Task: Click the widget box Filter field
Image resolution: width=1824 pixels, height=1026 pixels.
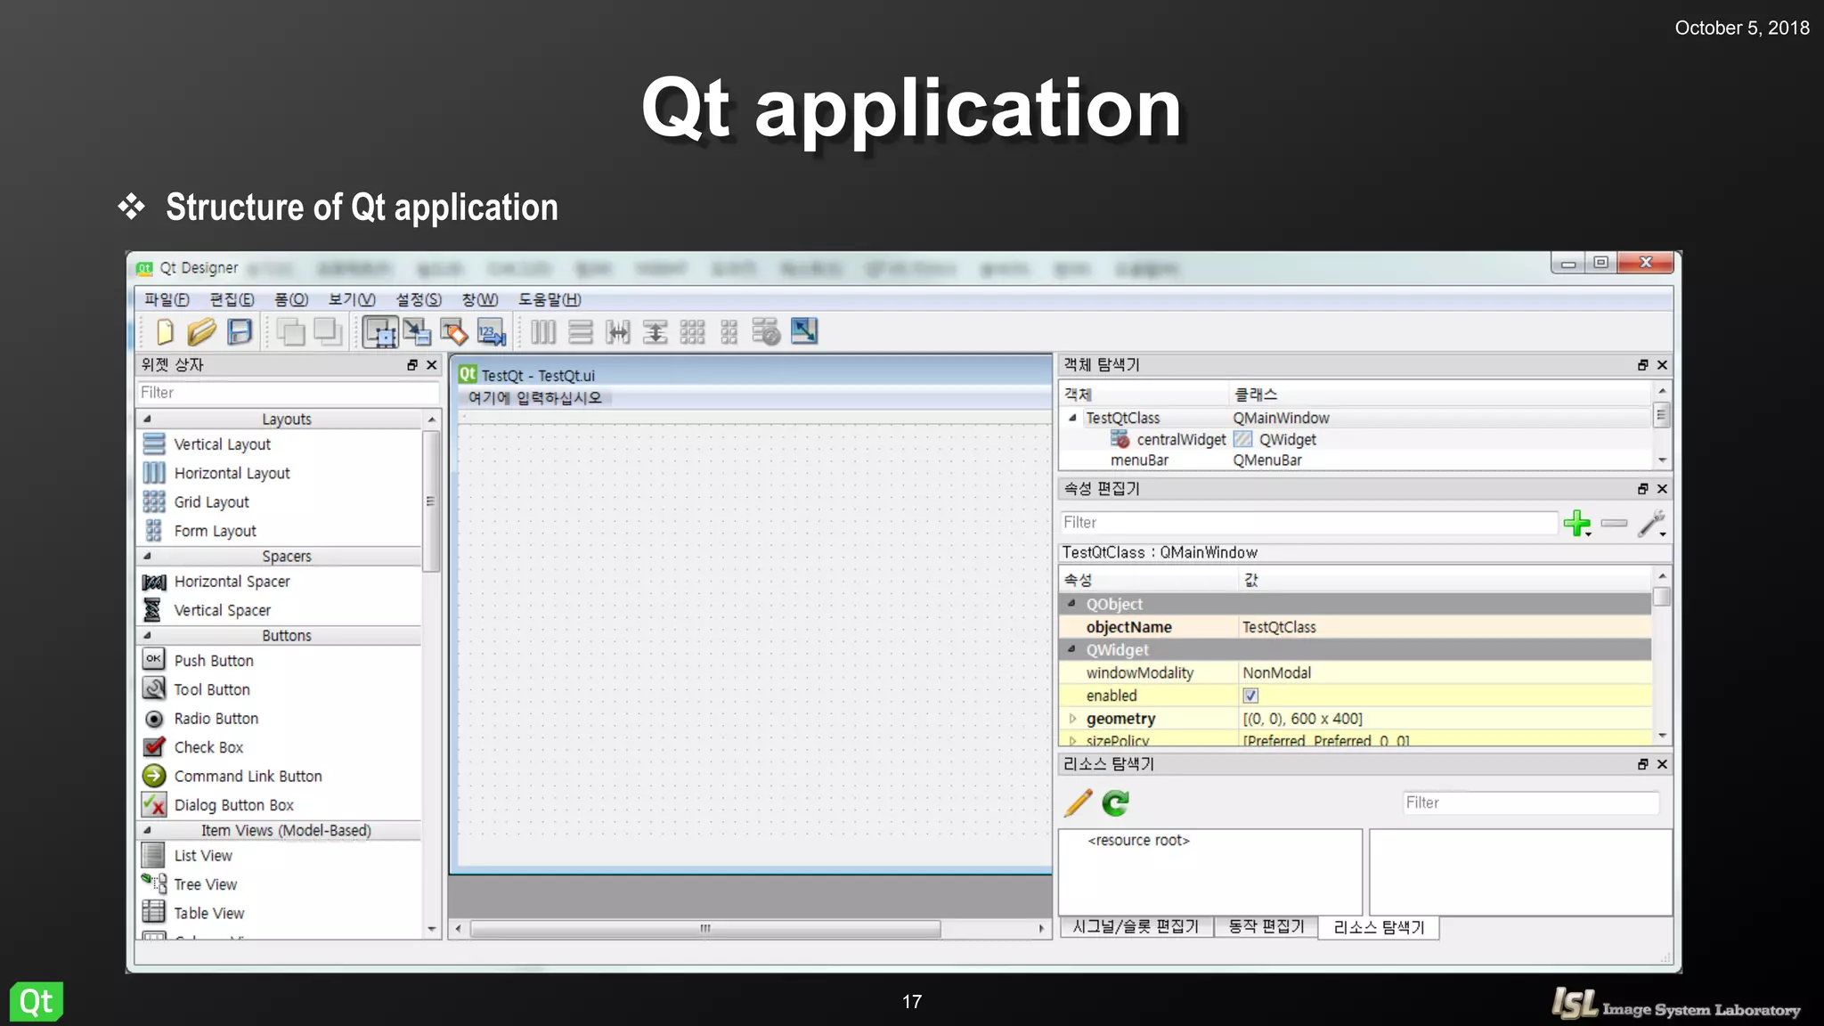Action: coord(287,393)
